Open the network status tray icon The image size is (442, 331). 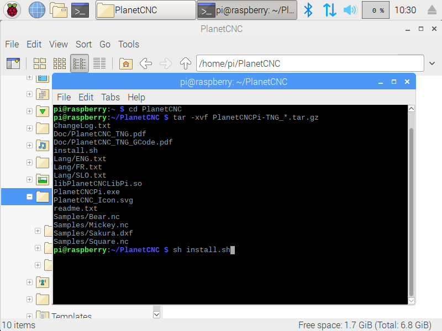coord(330,10)
